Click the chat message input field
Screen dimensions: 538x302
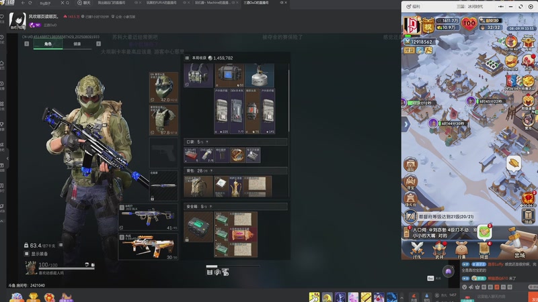(x=502, y=297)
